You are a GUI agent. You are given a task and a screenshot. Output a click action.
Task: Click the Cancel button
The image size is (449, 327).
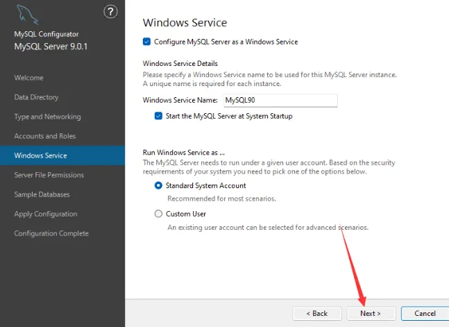coord(425,314)
